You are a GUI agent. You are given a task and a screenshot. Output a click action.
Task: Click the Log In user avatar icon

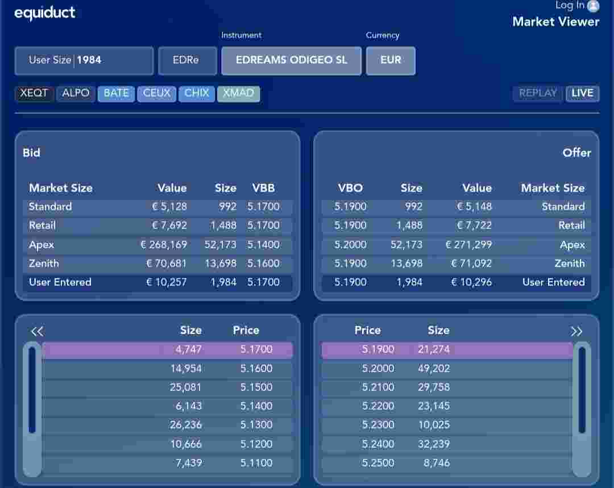[x=593, y=6]
